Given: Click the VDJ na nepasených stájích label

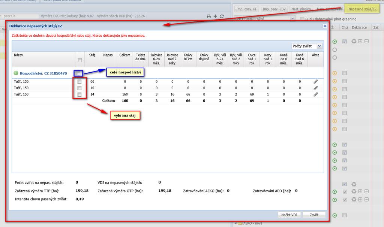Looking at the screenshot, I should (x=120, y=182).
